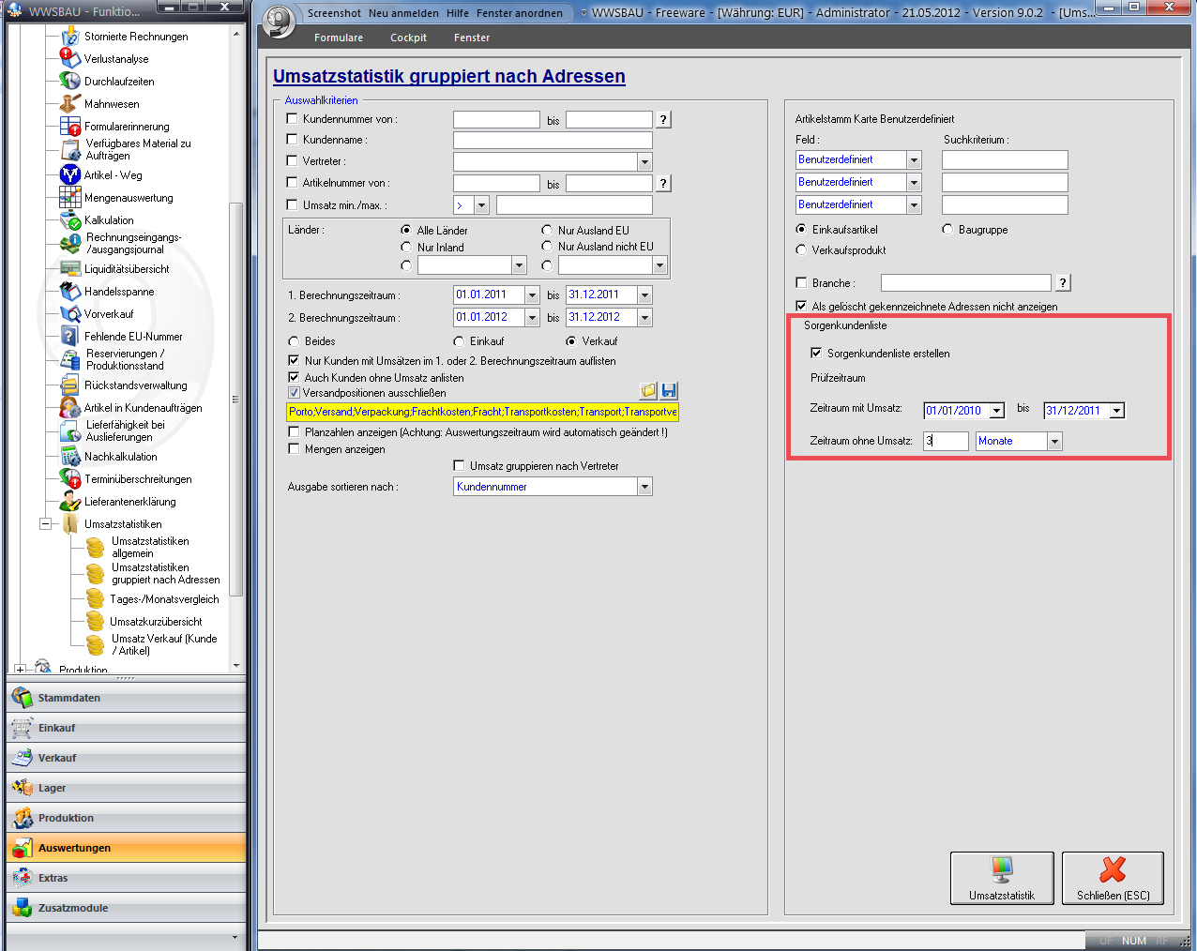Select the Nur Inland radio button
1197x951 pixels.
[x=406, y=247]
